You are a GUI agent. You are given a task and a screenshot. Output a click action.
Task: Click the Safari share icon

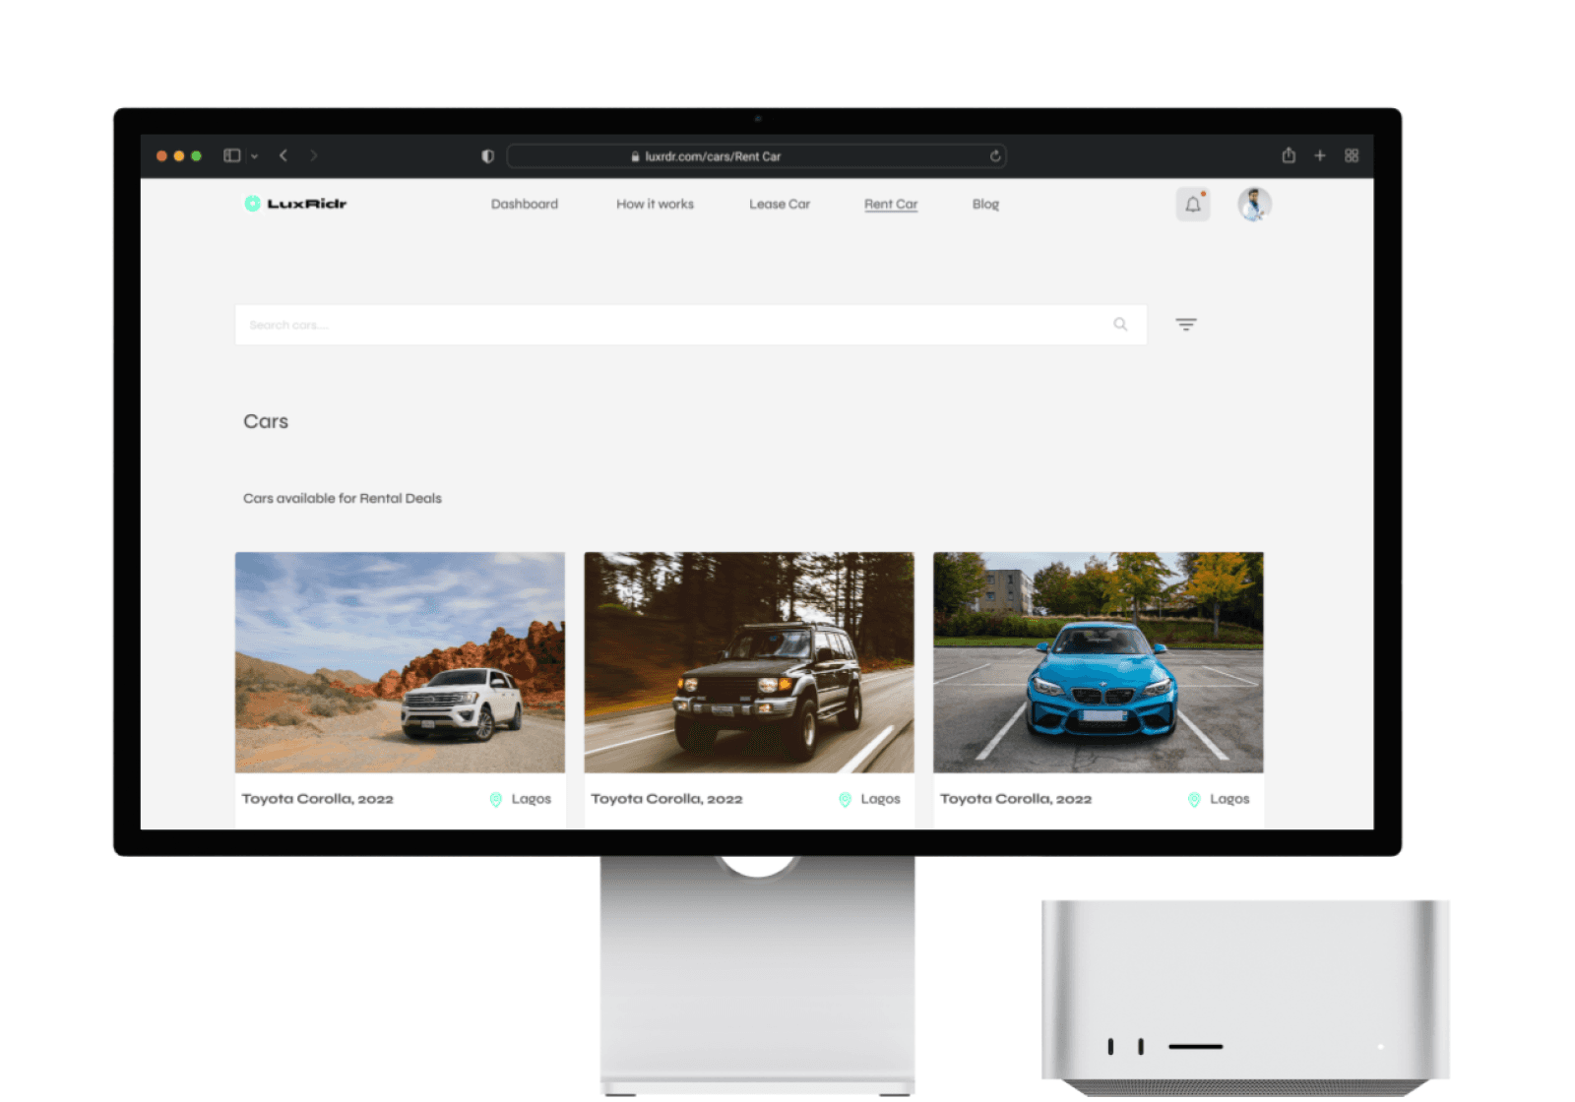(1289, 155)
